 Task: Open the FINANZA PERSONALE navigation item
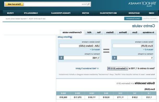tap(61, 13)
